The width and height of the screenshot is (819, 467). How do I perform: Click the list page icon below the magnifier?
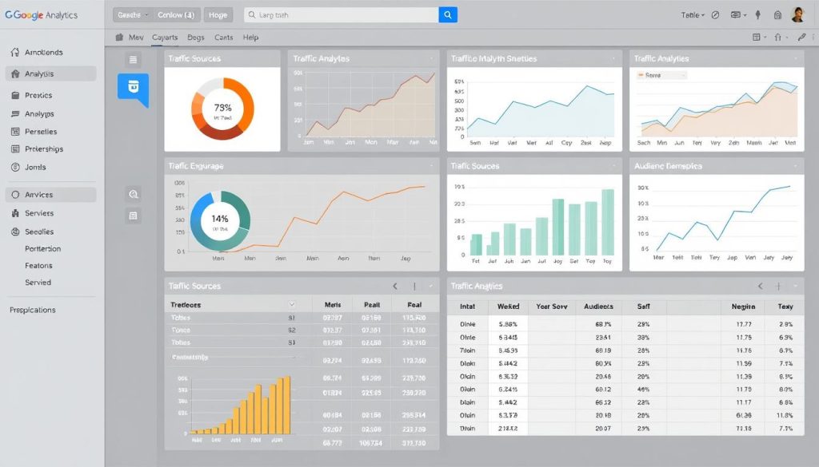pos(134,216)
